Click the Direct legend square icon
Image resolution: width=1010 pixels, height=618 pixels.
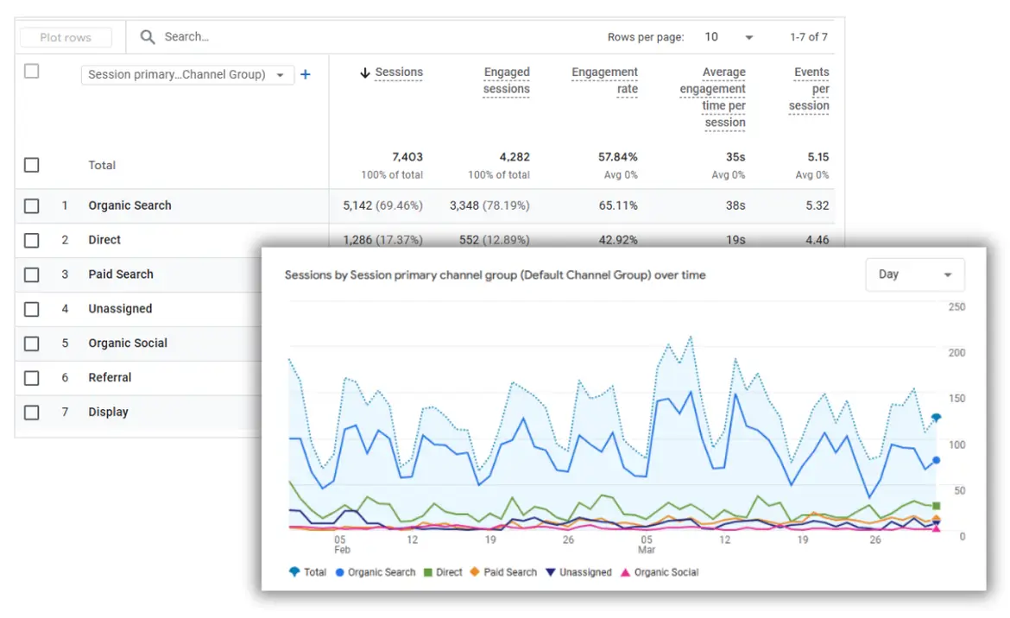click(429, 571)
